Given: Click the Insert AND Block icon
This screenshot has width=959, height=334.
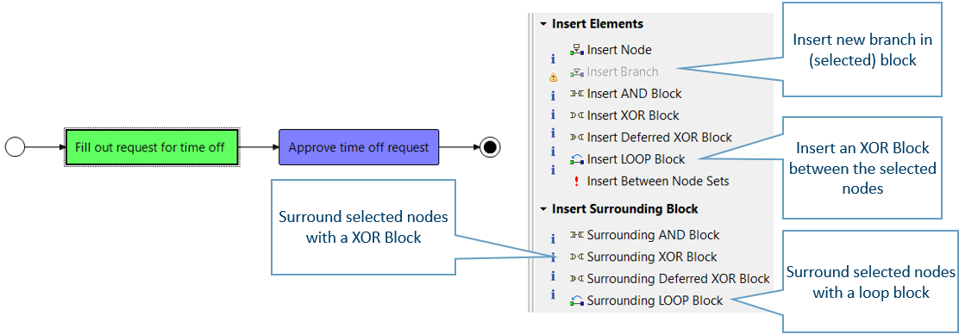Looking at the screenshot, I should tap(577, 94).
